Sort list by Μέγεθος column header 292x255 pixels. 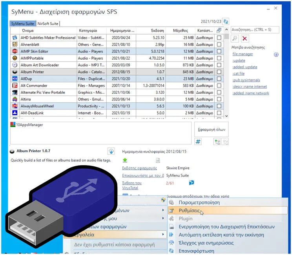click(180, 31)
